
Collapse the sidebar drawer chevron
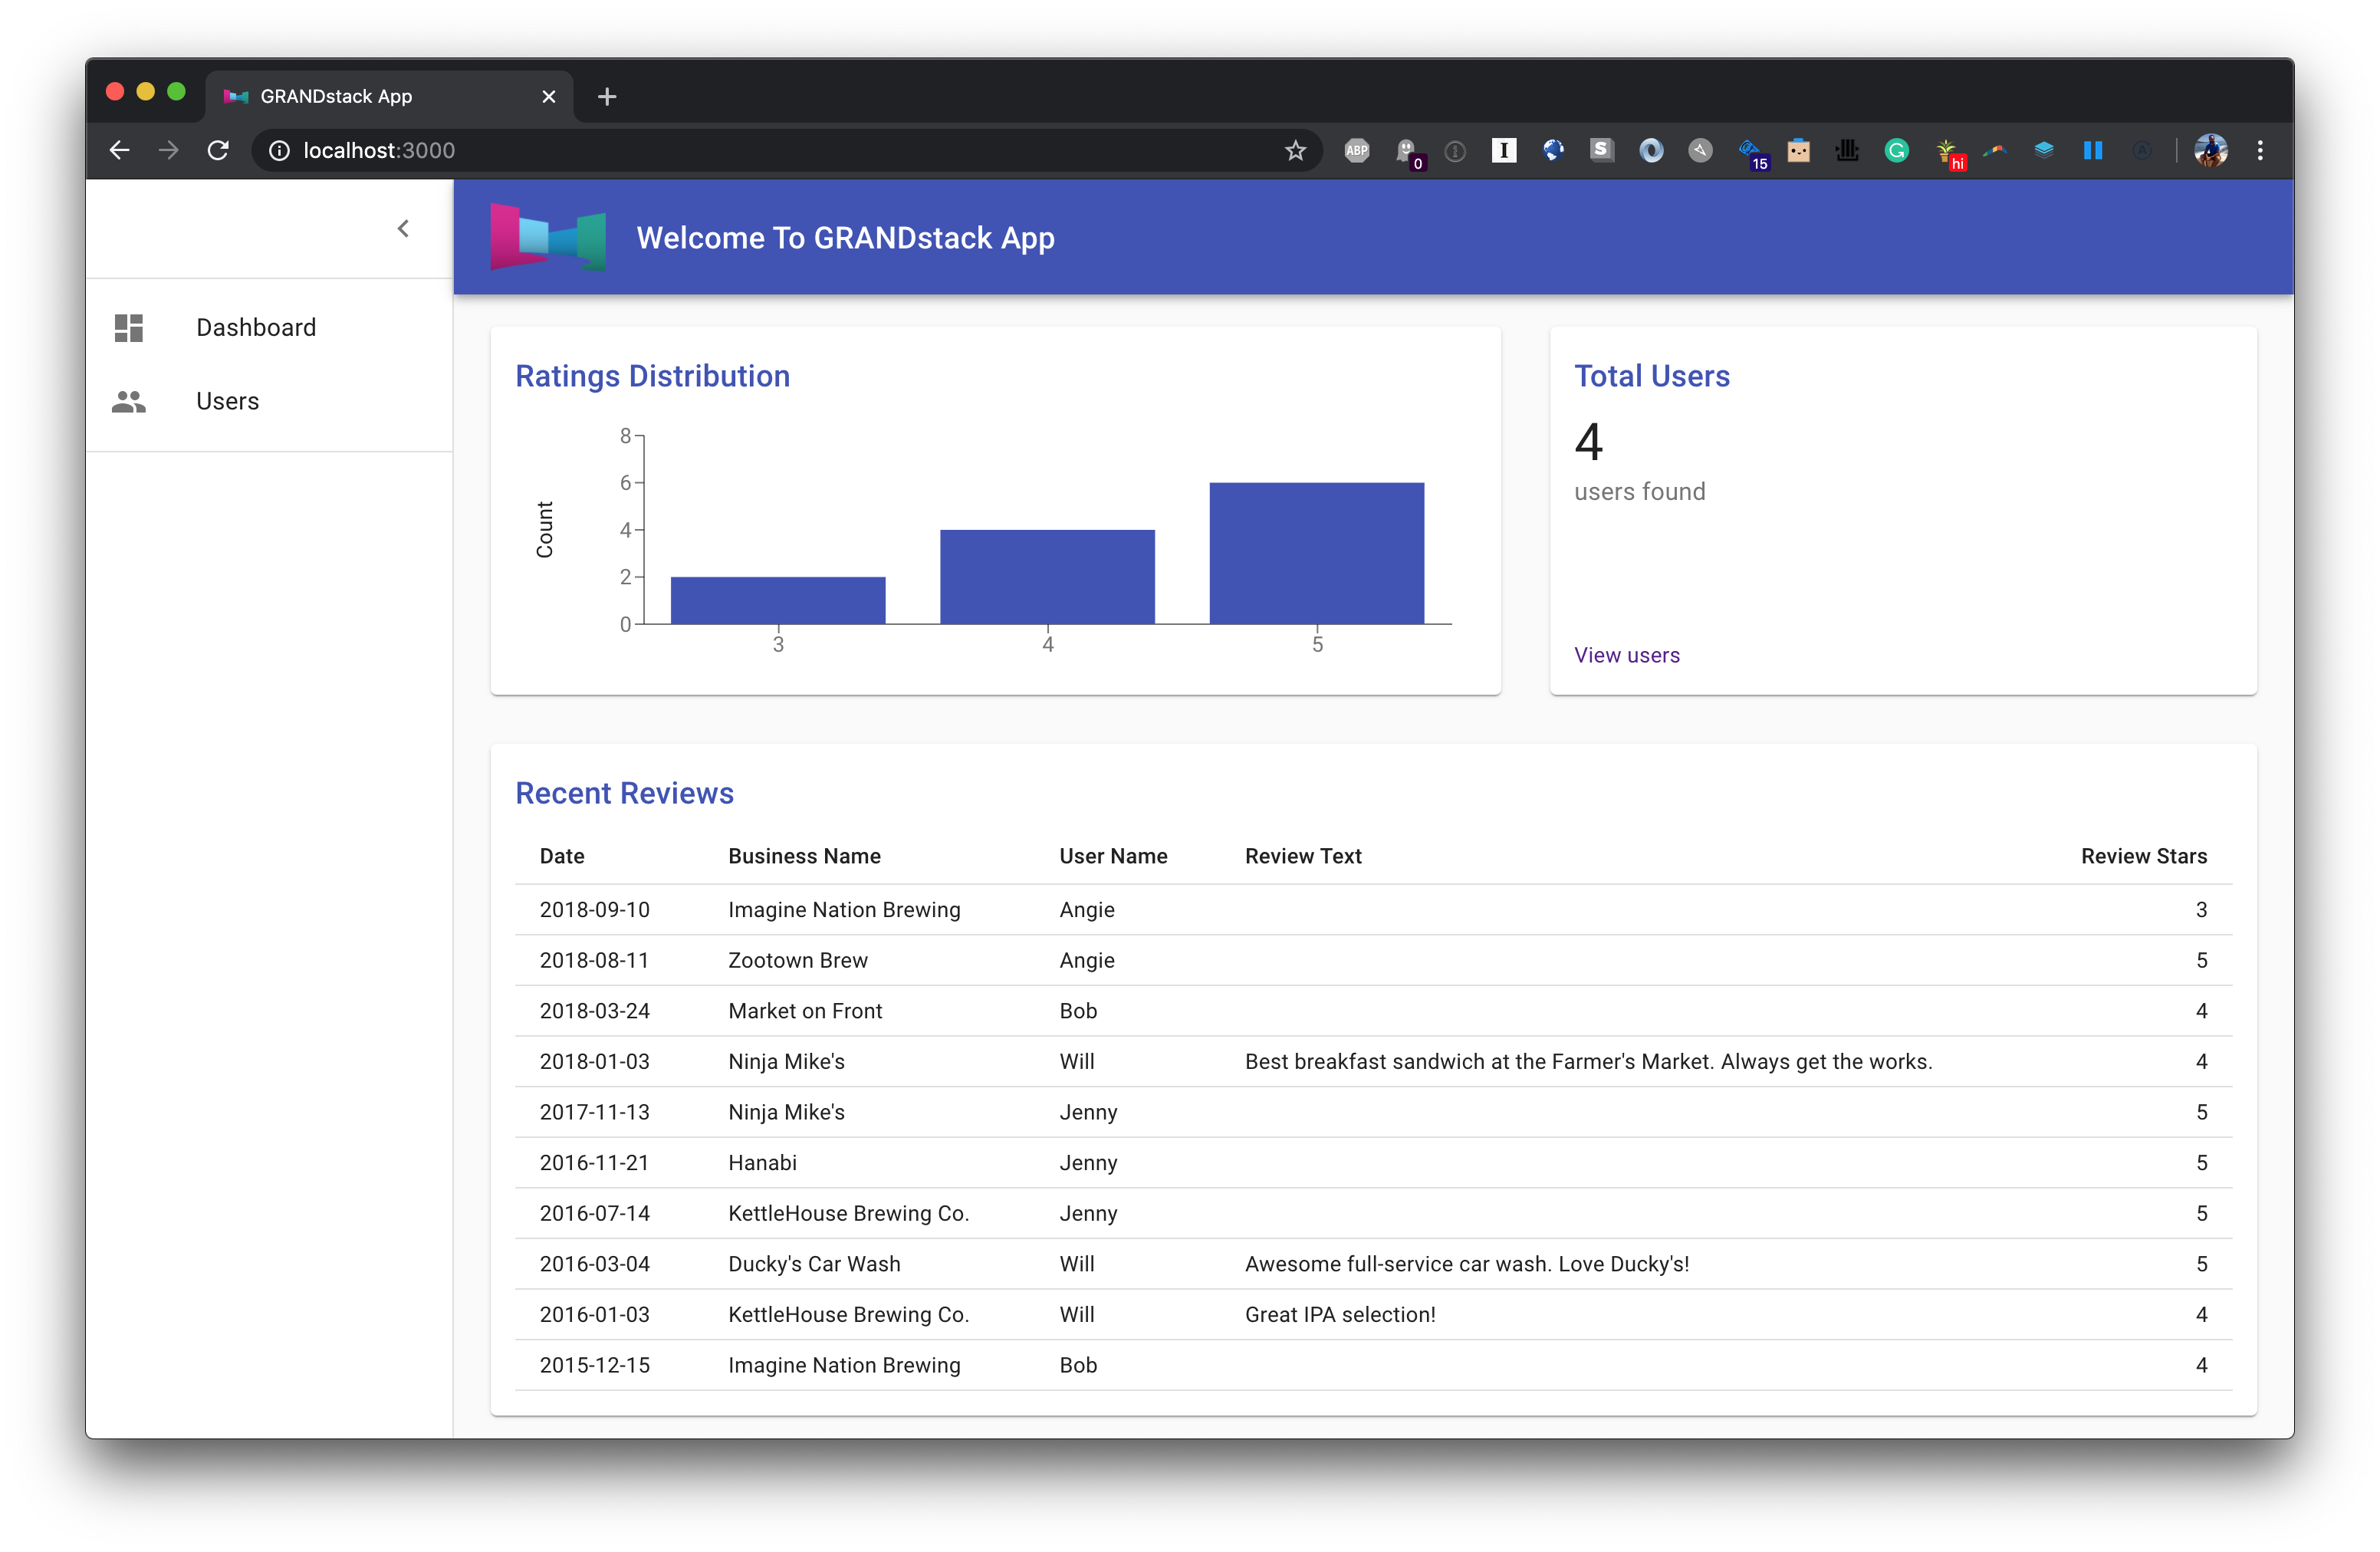pos(403,229)
